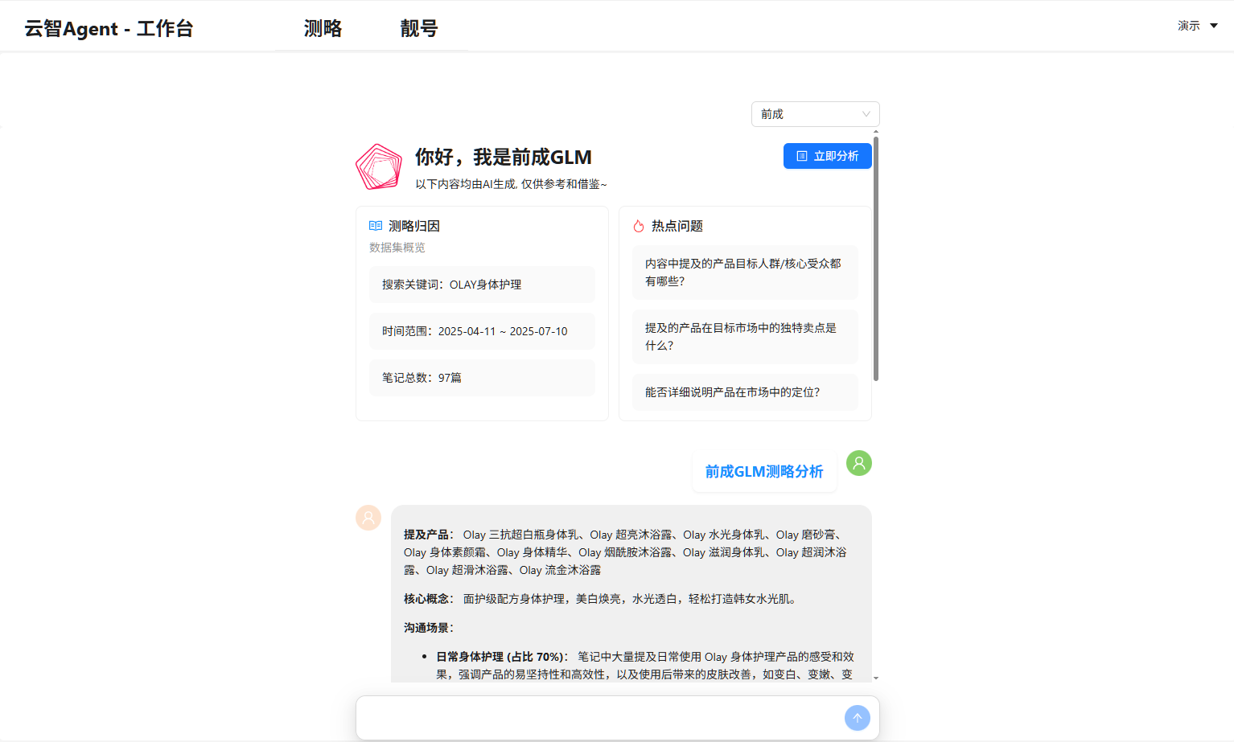Viewport: 1234px width, 742px height.
Task: Ask the question about 独特卖点
Action: pos(745,337)
